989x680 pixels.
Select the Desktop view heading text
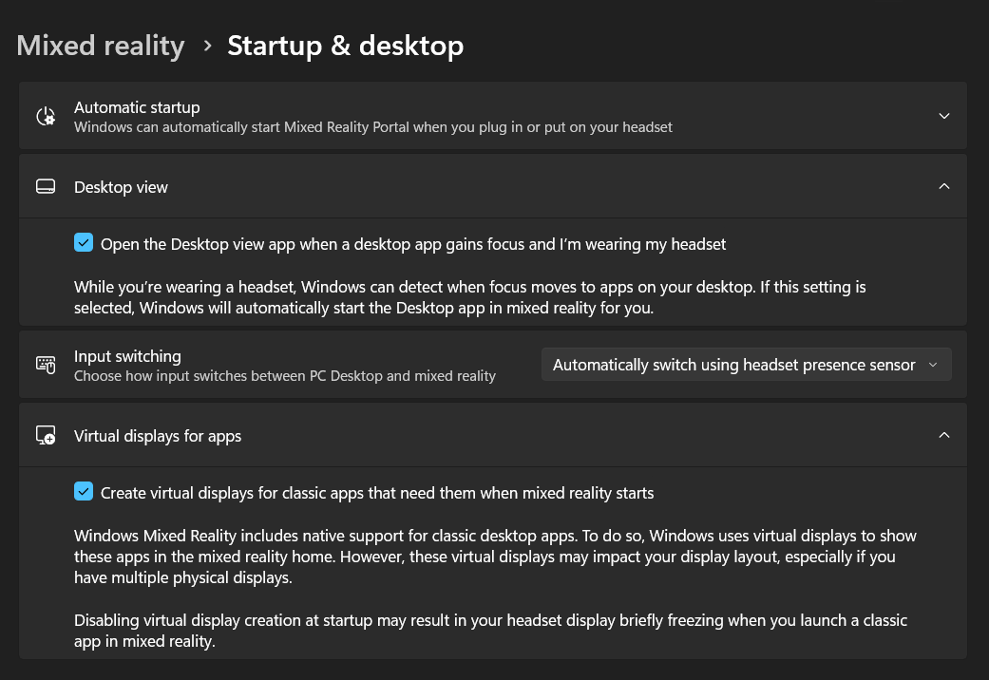[121, 187]
